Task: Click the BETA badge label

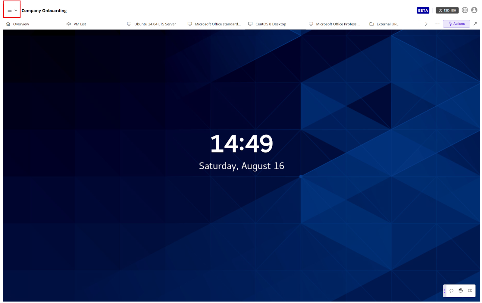Action: click(x=423, y=10)
